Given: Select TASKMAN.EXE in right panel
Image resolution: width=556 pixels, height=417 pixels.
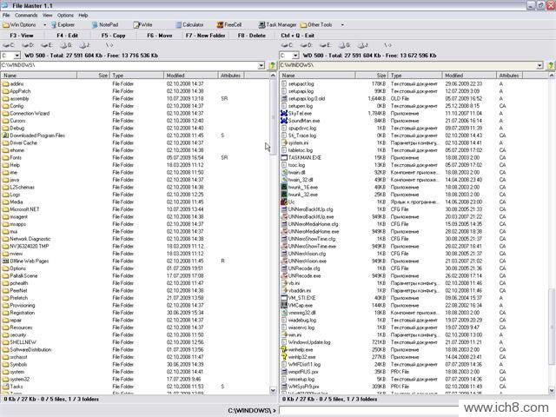Looking at the screenshot, I should [x=305, y=158].
